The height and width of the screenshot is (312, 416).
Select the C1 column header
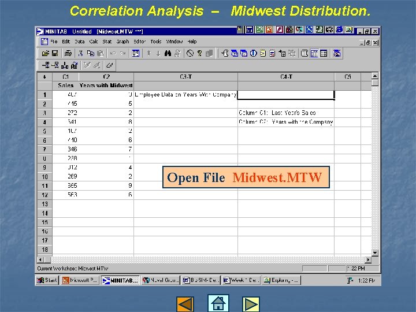(x=65, y=77)
